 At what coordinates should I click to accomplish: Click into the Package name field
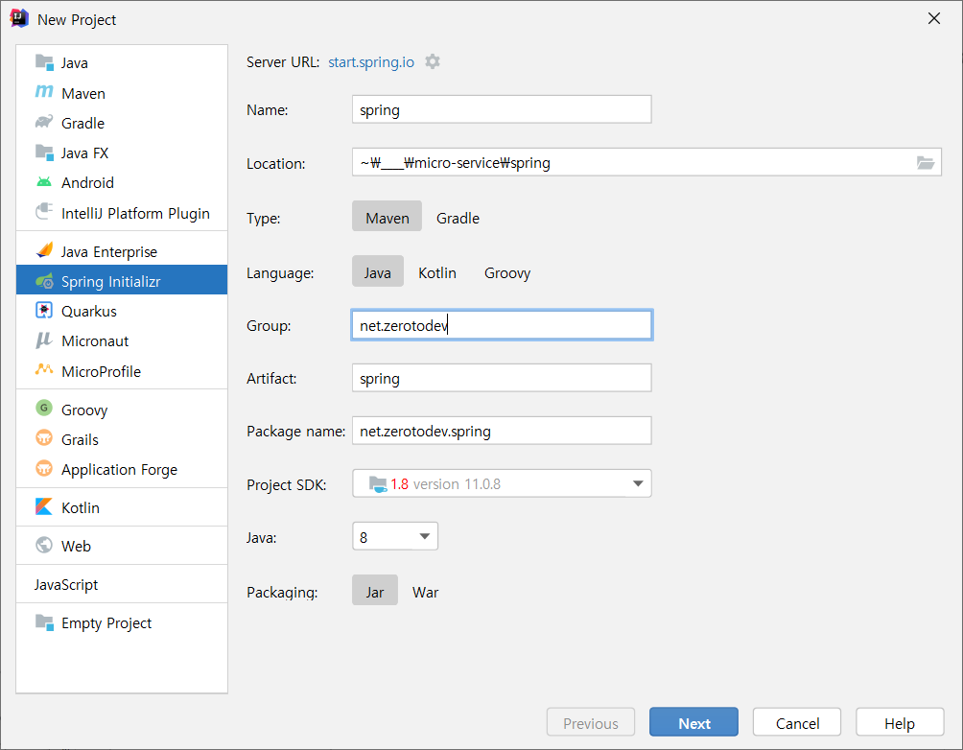(x=502, y=431)
